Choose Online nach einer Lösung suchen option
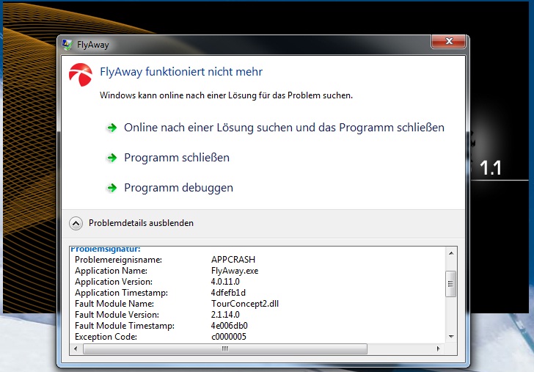The width and height of the screenshot is (534, 372). pos(284,128)
